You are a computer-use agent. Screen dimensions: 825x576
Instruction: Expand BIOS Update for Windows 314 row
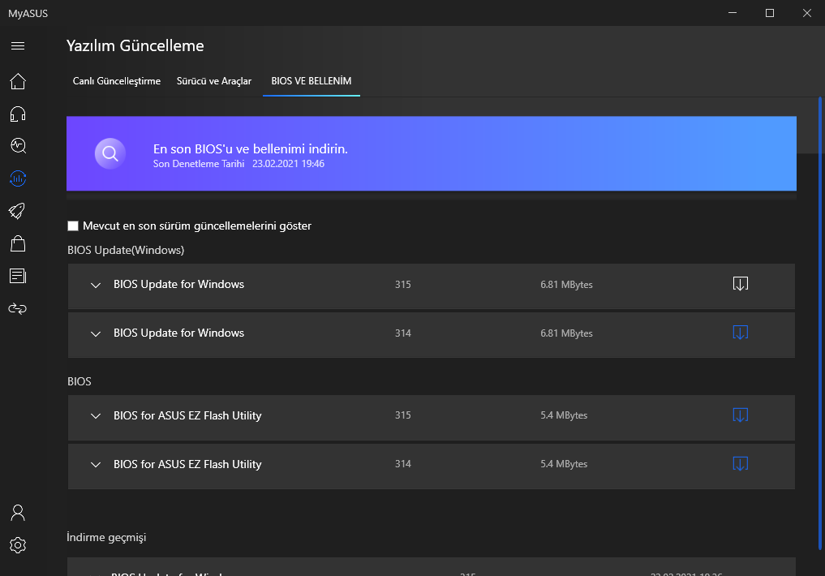pyautogui.click(x=96, y=333)
